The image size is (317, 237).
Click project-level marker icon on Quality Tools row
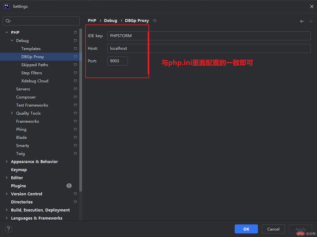click(x=76, y=113)
